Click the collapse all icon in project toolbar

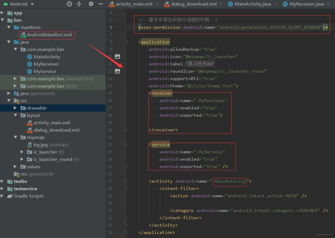pos(79,4)
